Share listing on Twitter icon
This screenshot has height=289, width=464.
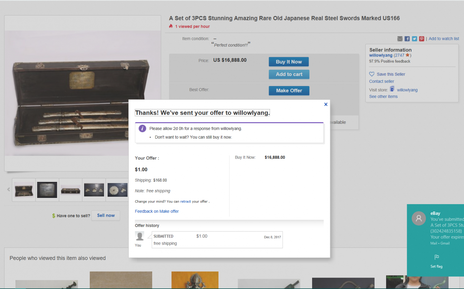(x=415, y=39)
